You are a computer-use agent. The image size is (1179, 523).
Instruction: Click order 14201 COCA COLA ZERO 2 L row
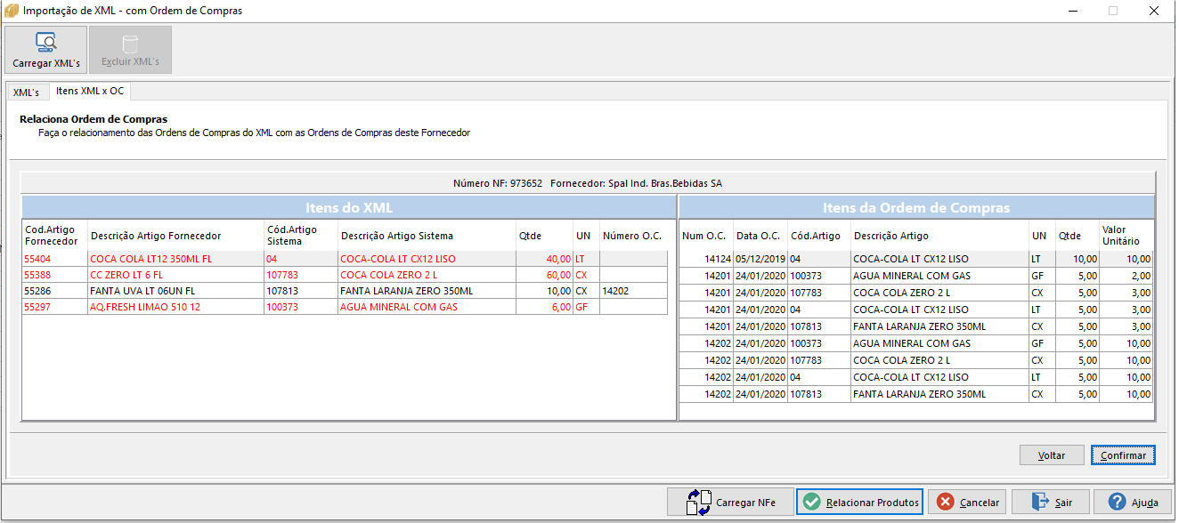(916, 293)
